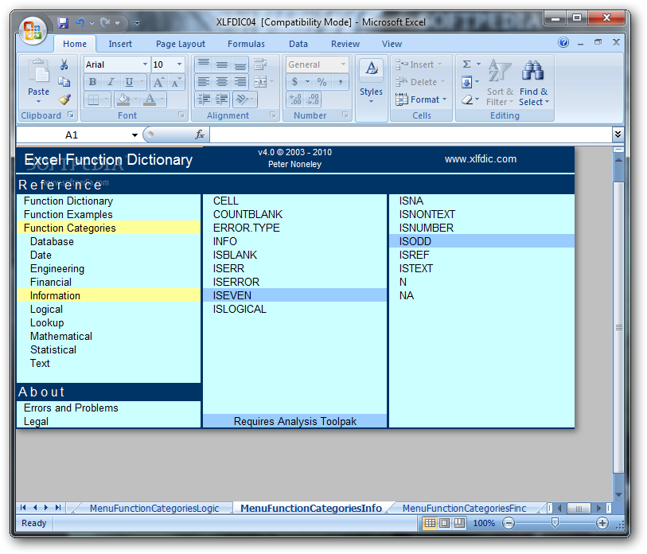Activate the Format Painter brush
The image size is (647, 554).
[x=64, y=99]
